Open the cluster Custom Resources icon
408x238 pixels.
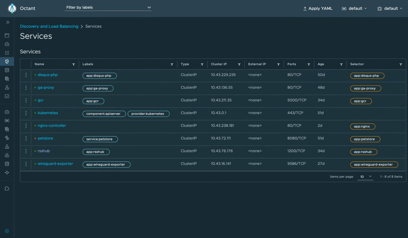tap(7, 129)
